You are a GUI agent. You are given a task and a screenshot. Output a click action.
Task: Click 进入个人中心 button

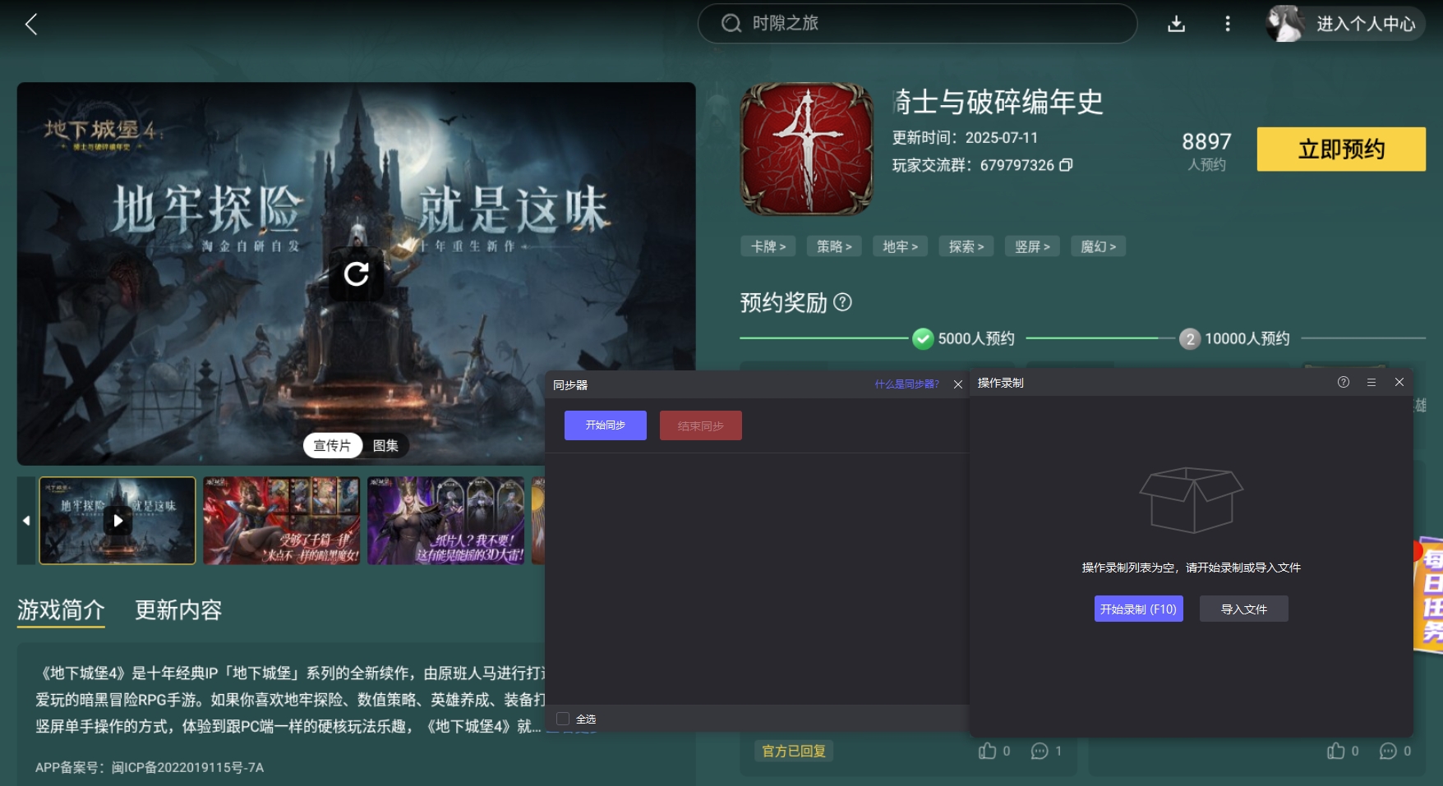(x=1366, y=24)
